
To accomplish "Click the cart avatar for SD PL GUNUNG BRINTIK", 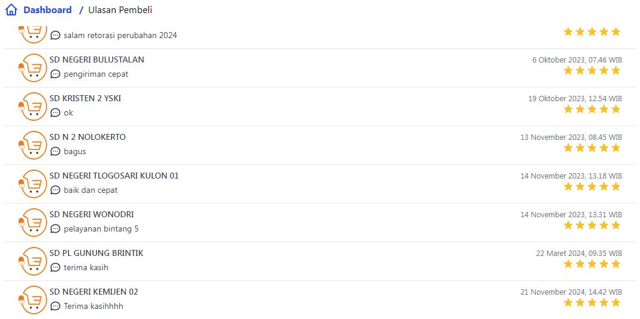I will [x=33, y=261].
